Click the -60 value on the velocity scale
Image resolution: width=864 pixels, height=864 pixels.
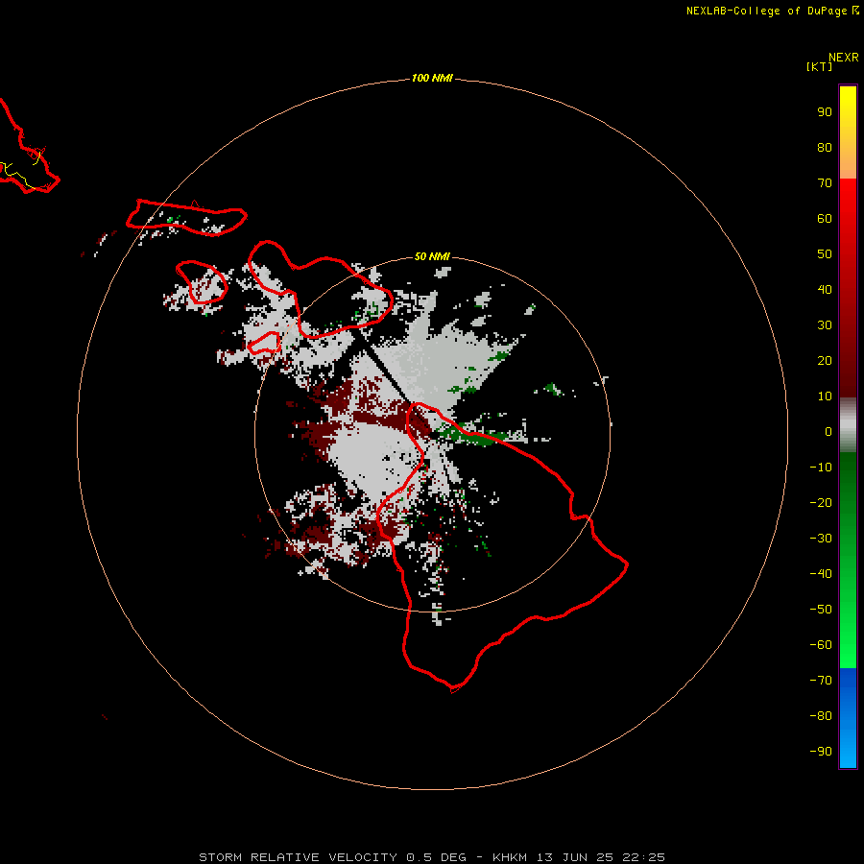821,645
